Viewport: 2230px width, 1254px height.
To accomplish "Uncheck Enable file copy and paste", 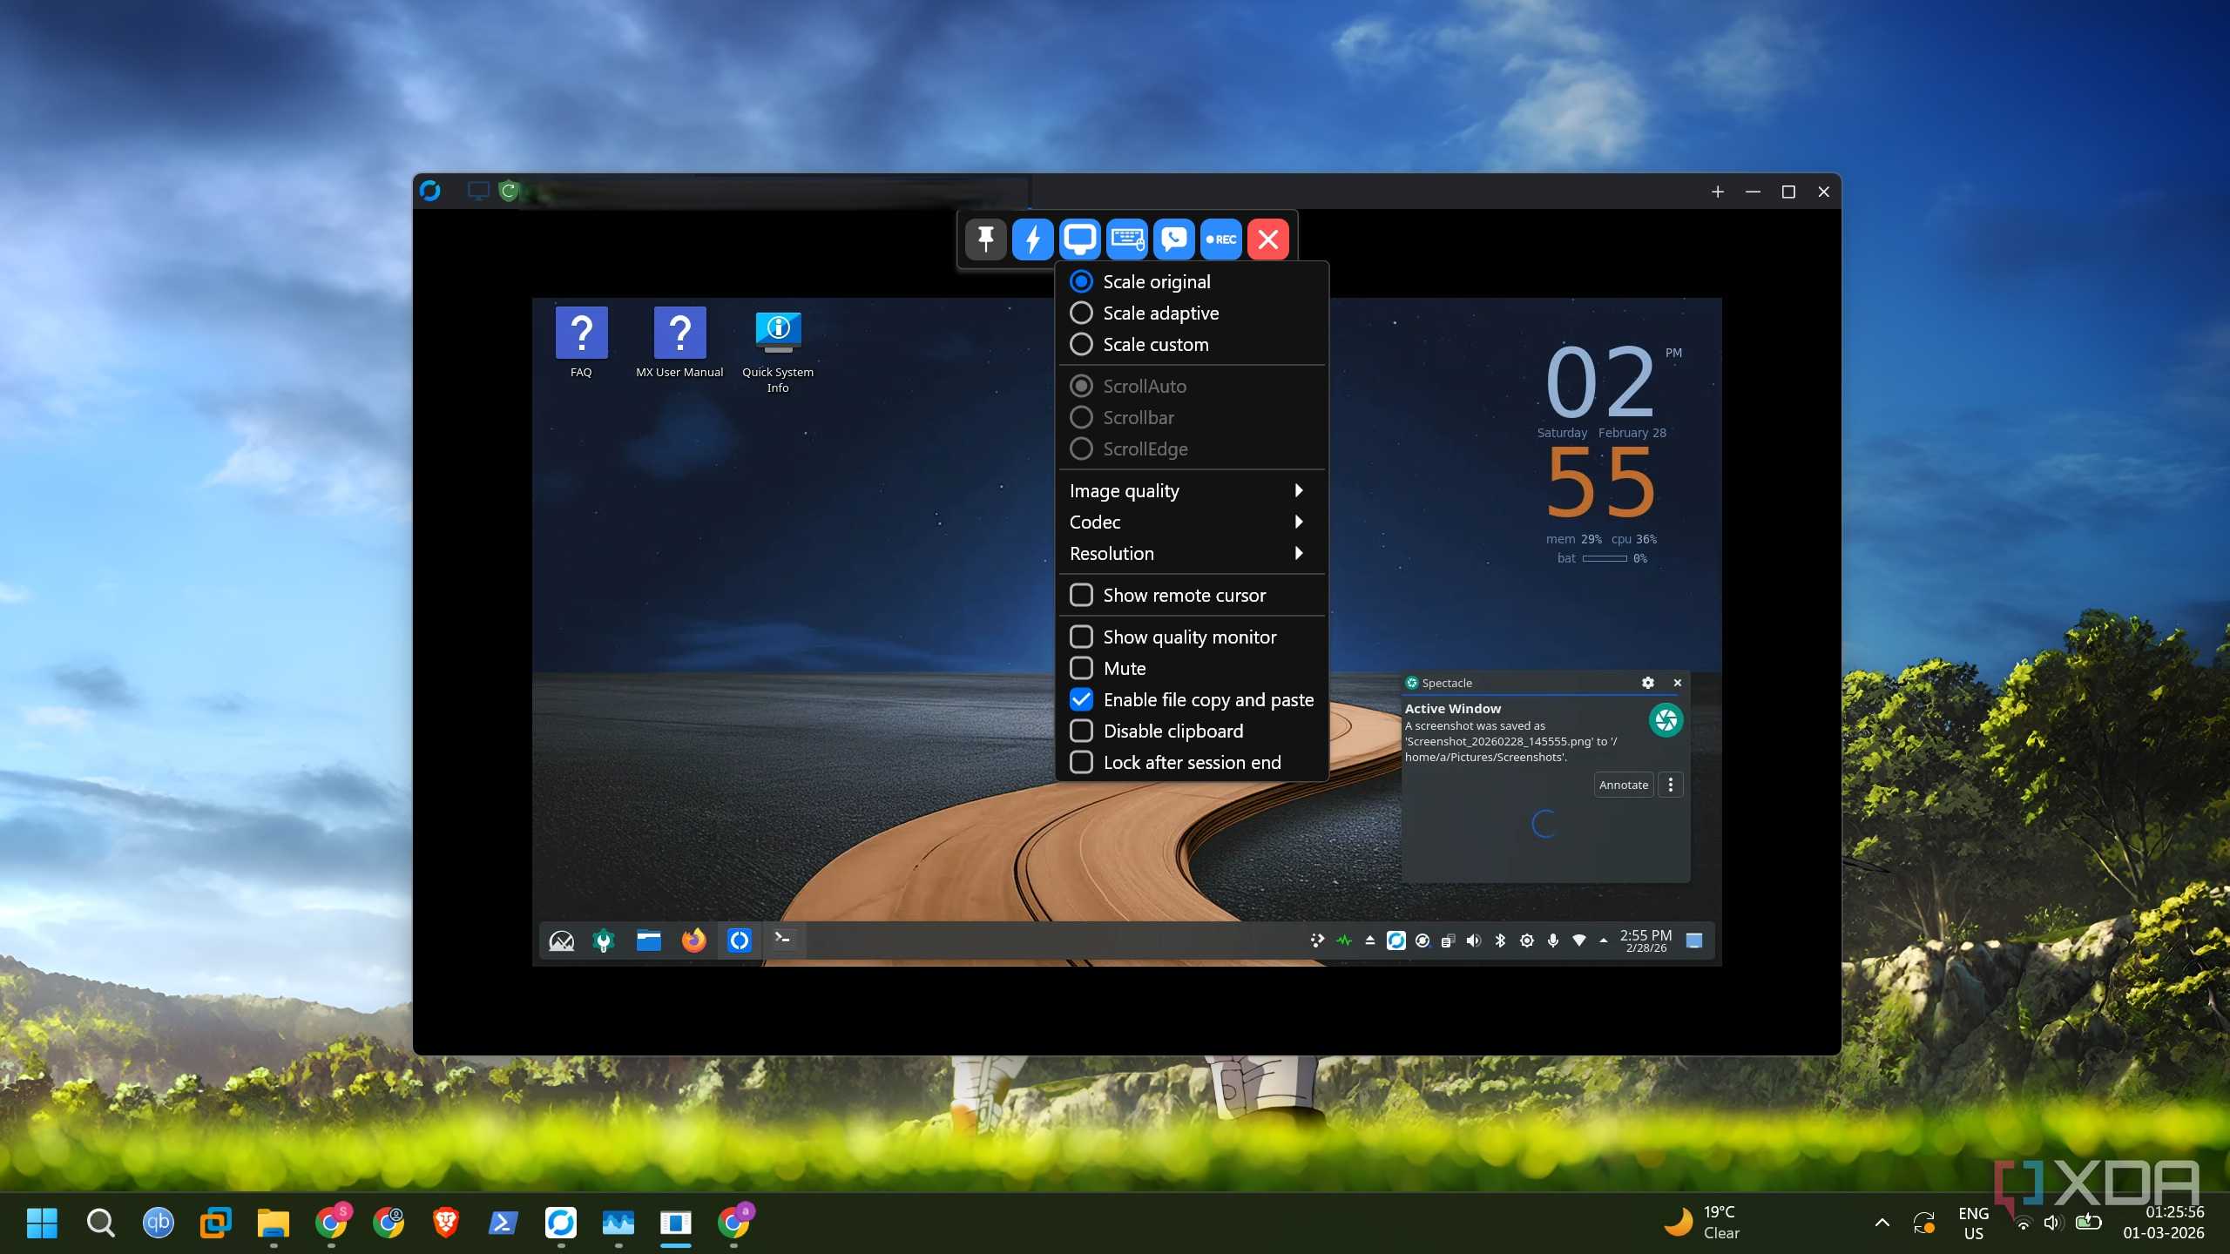I will [1081, 699].
